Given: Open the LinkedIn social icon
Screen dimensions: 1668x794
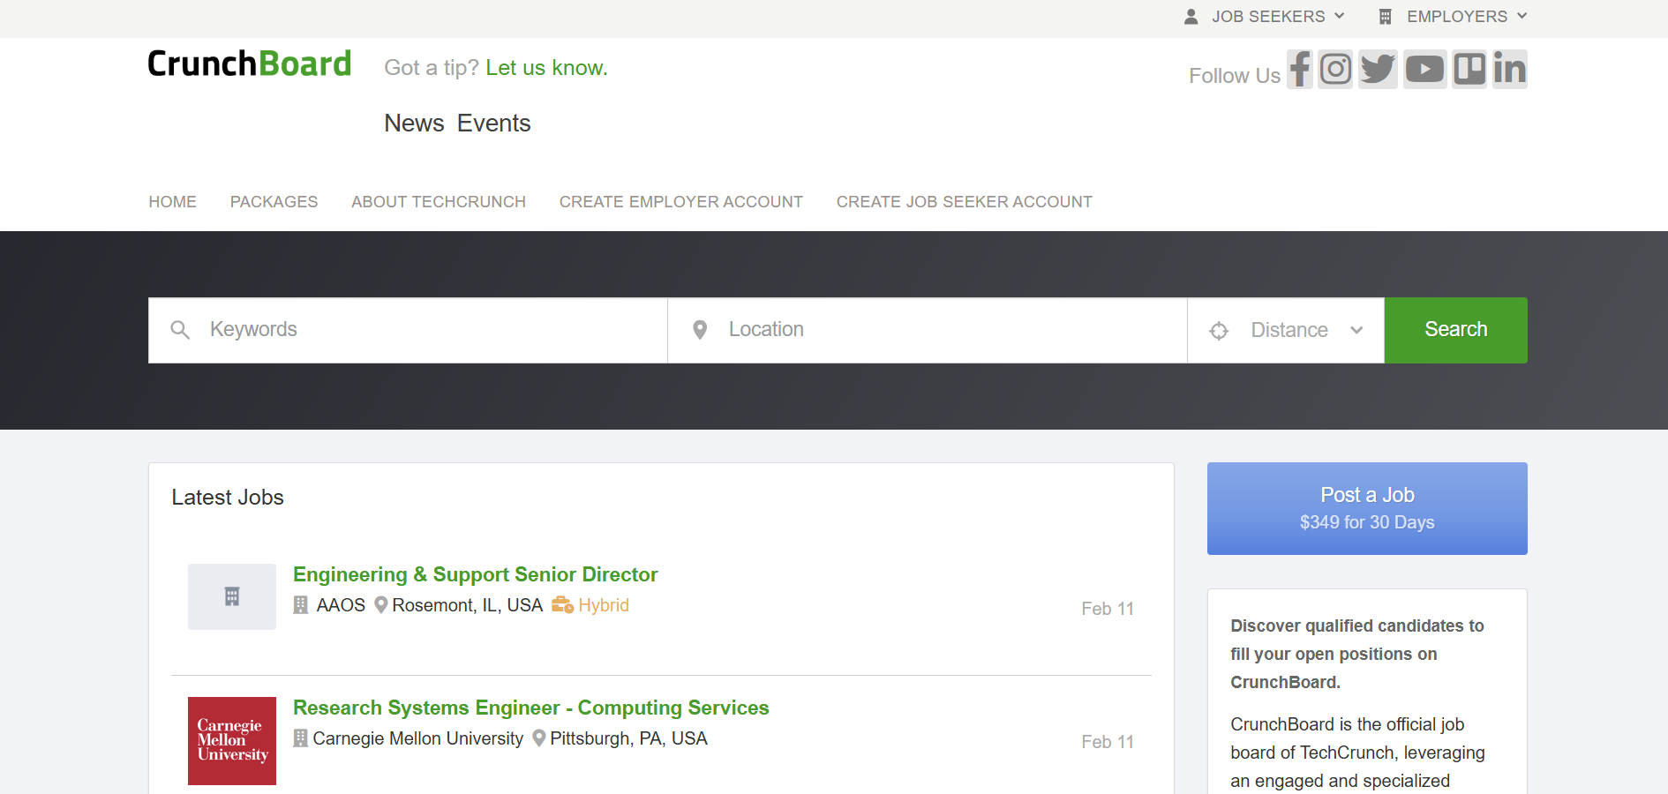Looking at the screenshot, I should 1510,69.
